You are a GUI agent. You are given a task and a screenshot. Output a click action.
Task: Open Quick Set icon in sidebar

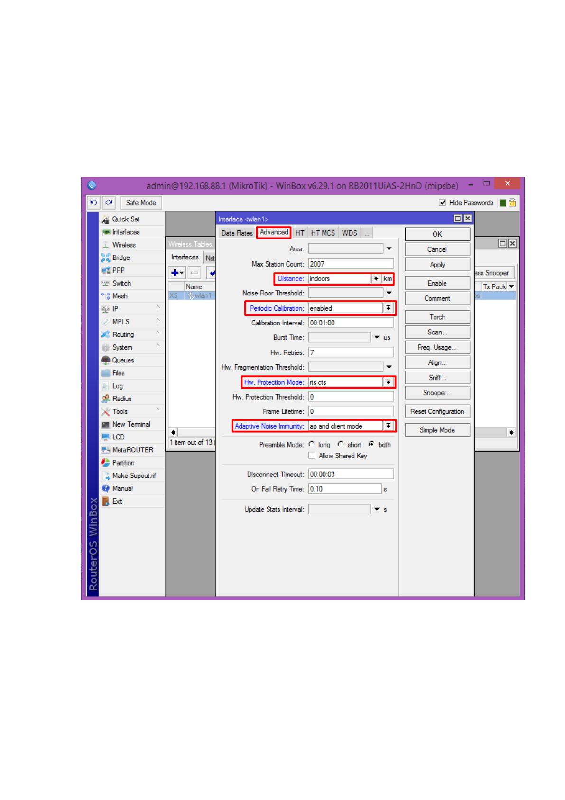pyautogui.click(x=105, y=219)
